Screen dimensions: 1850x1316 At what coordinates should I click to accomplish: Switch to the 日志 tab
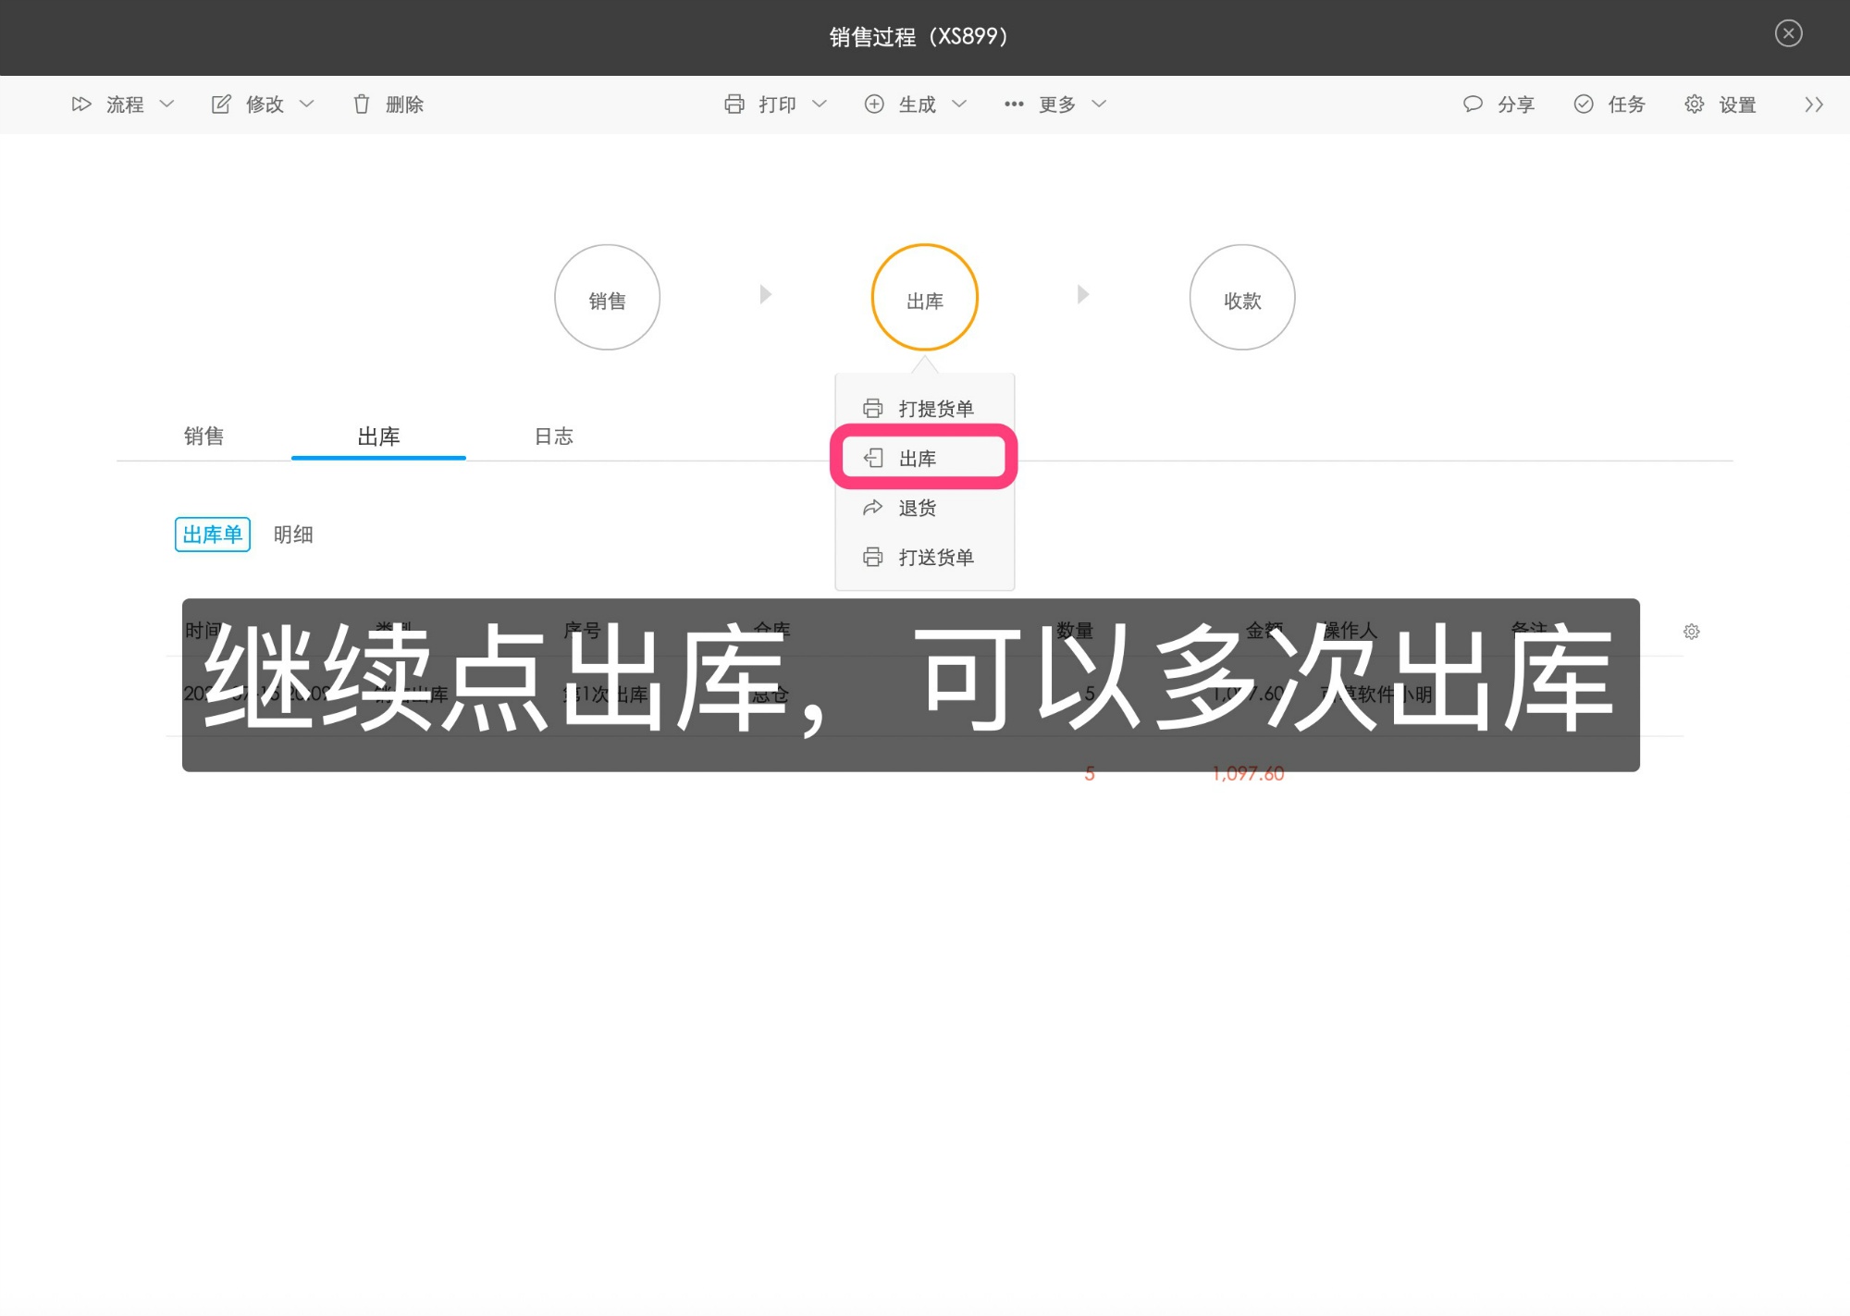coord(553,437)
